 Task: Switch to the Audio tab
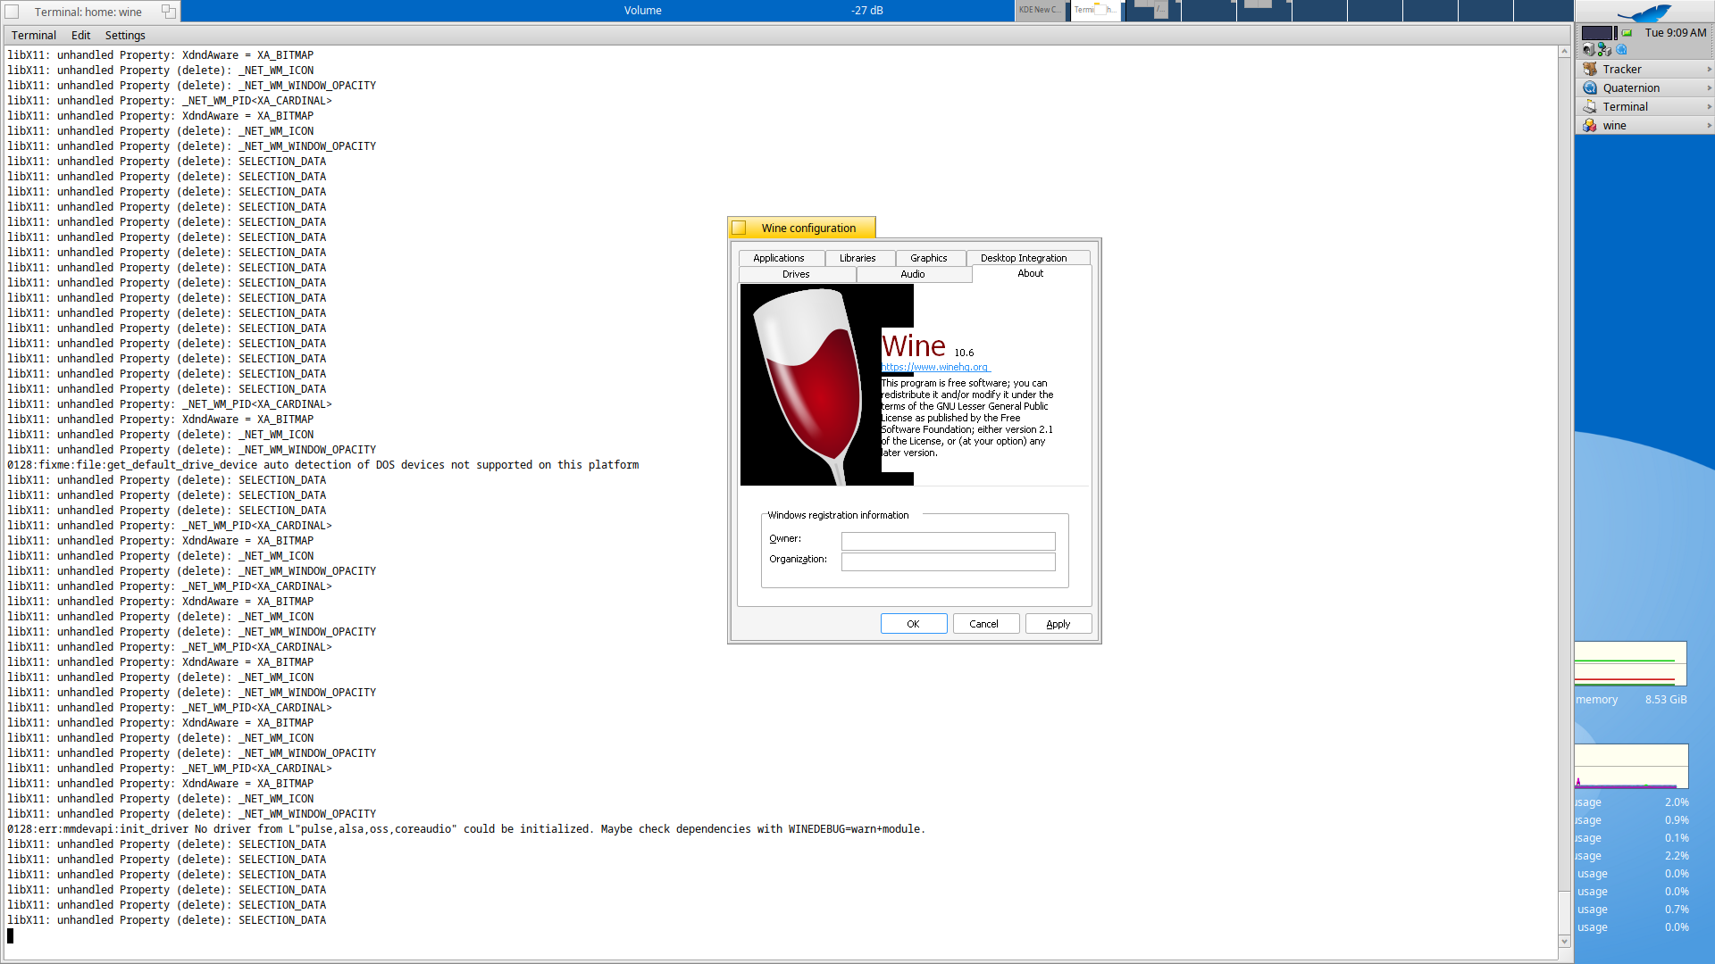(913, 275)
